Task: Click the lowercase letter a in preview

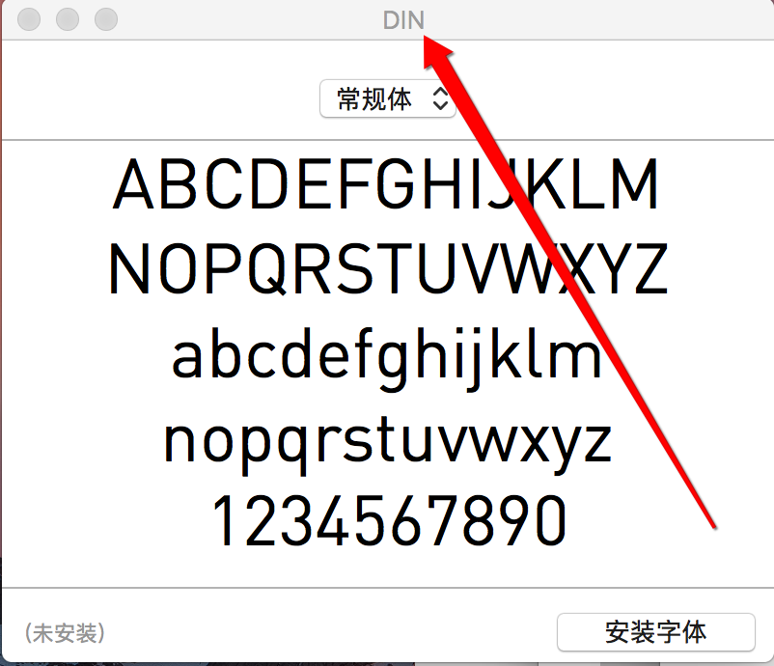Action: pyautogui.click(x=190, y=357)
